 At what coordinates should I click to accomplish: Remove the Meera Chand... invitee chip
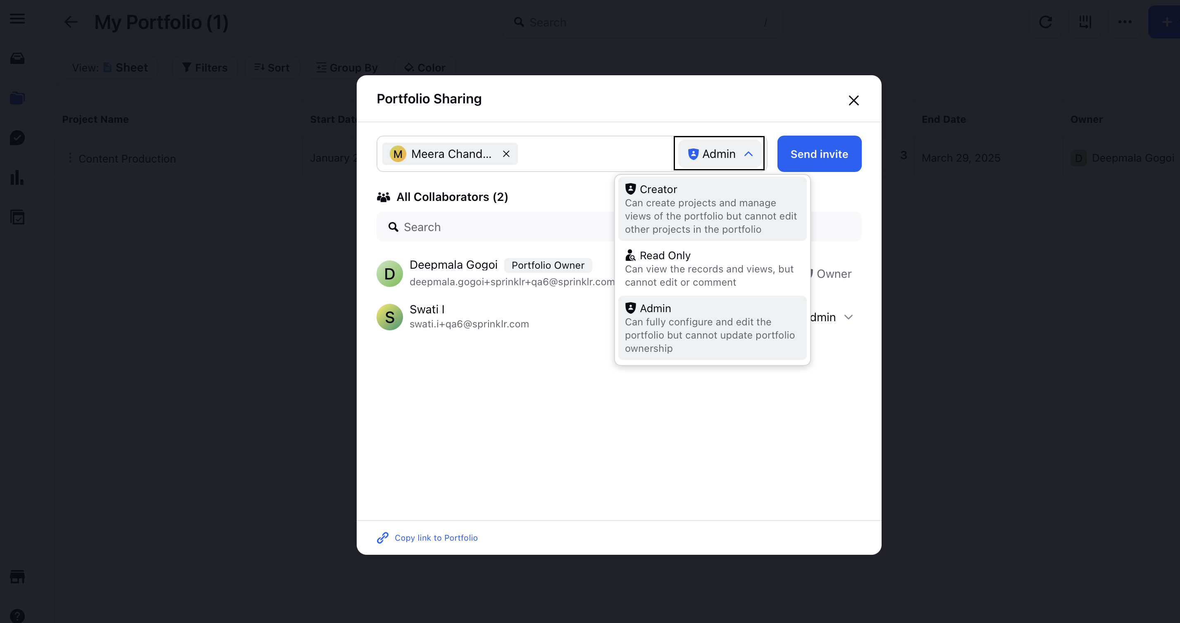click(506, 154)
